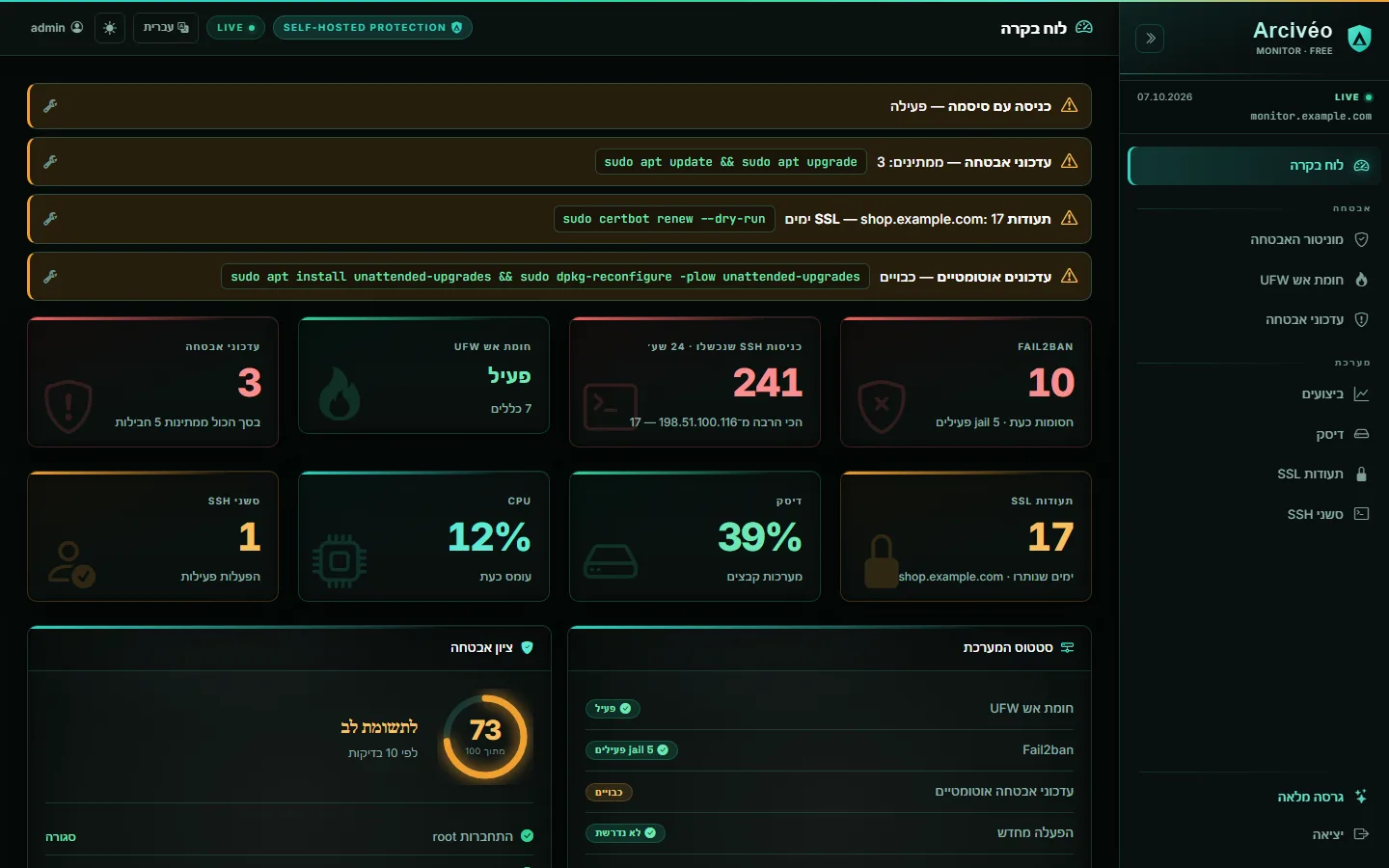The width and height of the screenshot is (1389, 868).
Task: Click the security score 73 gauge
Action: point(485,737)
